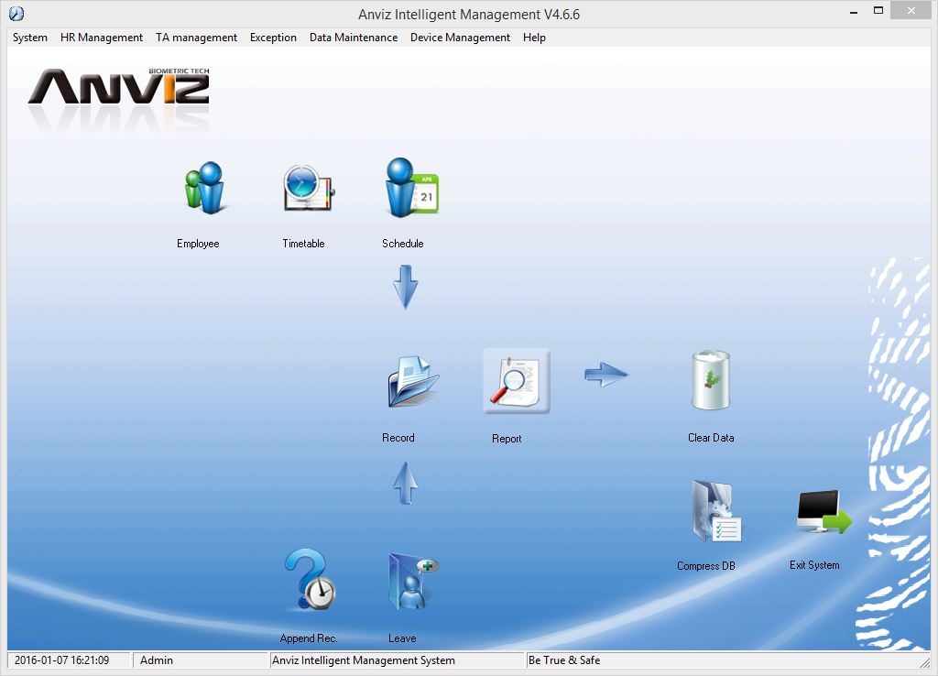Click the Append Rec. question-mark icon
The image size is (938, 676).
click(311, 583)
